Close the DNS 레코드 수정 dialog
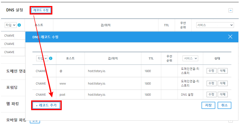The height and width of the screenshot is (124, 242). point(230,37)
